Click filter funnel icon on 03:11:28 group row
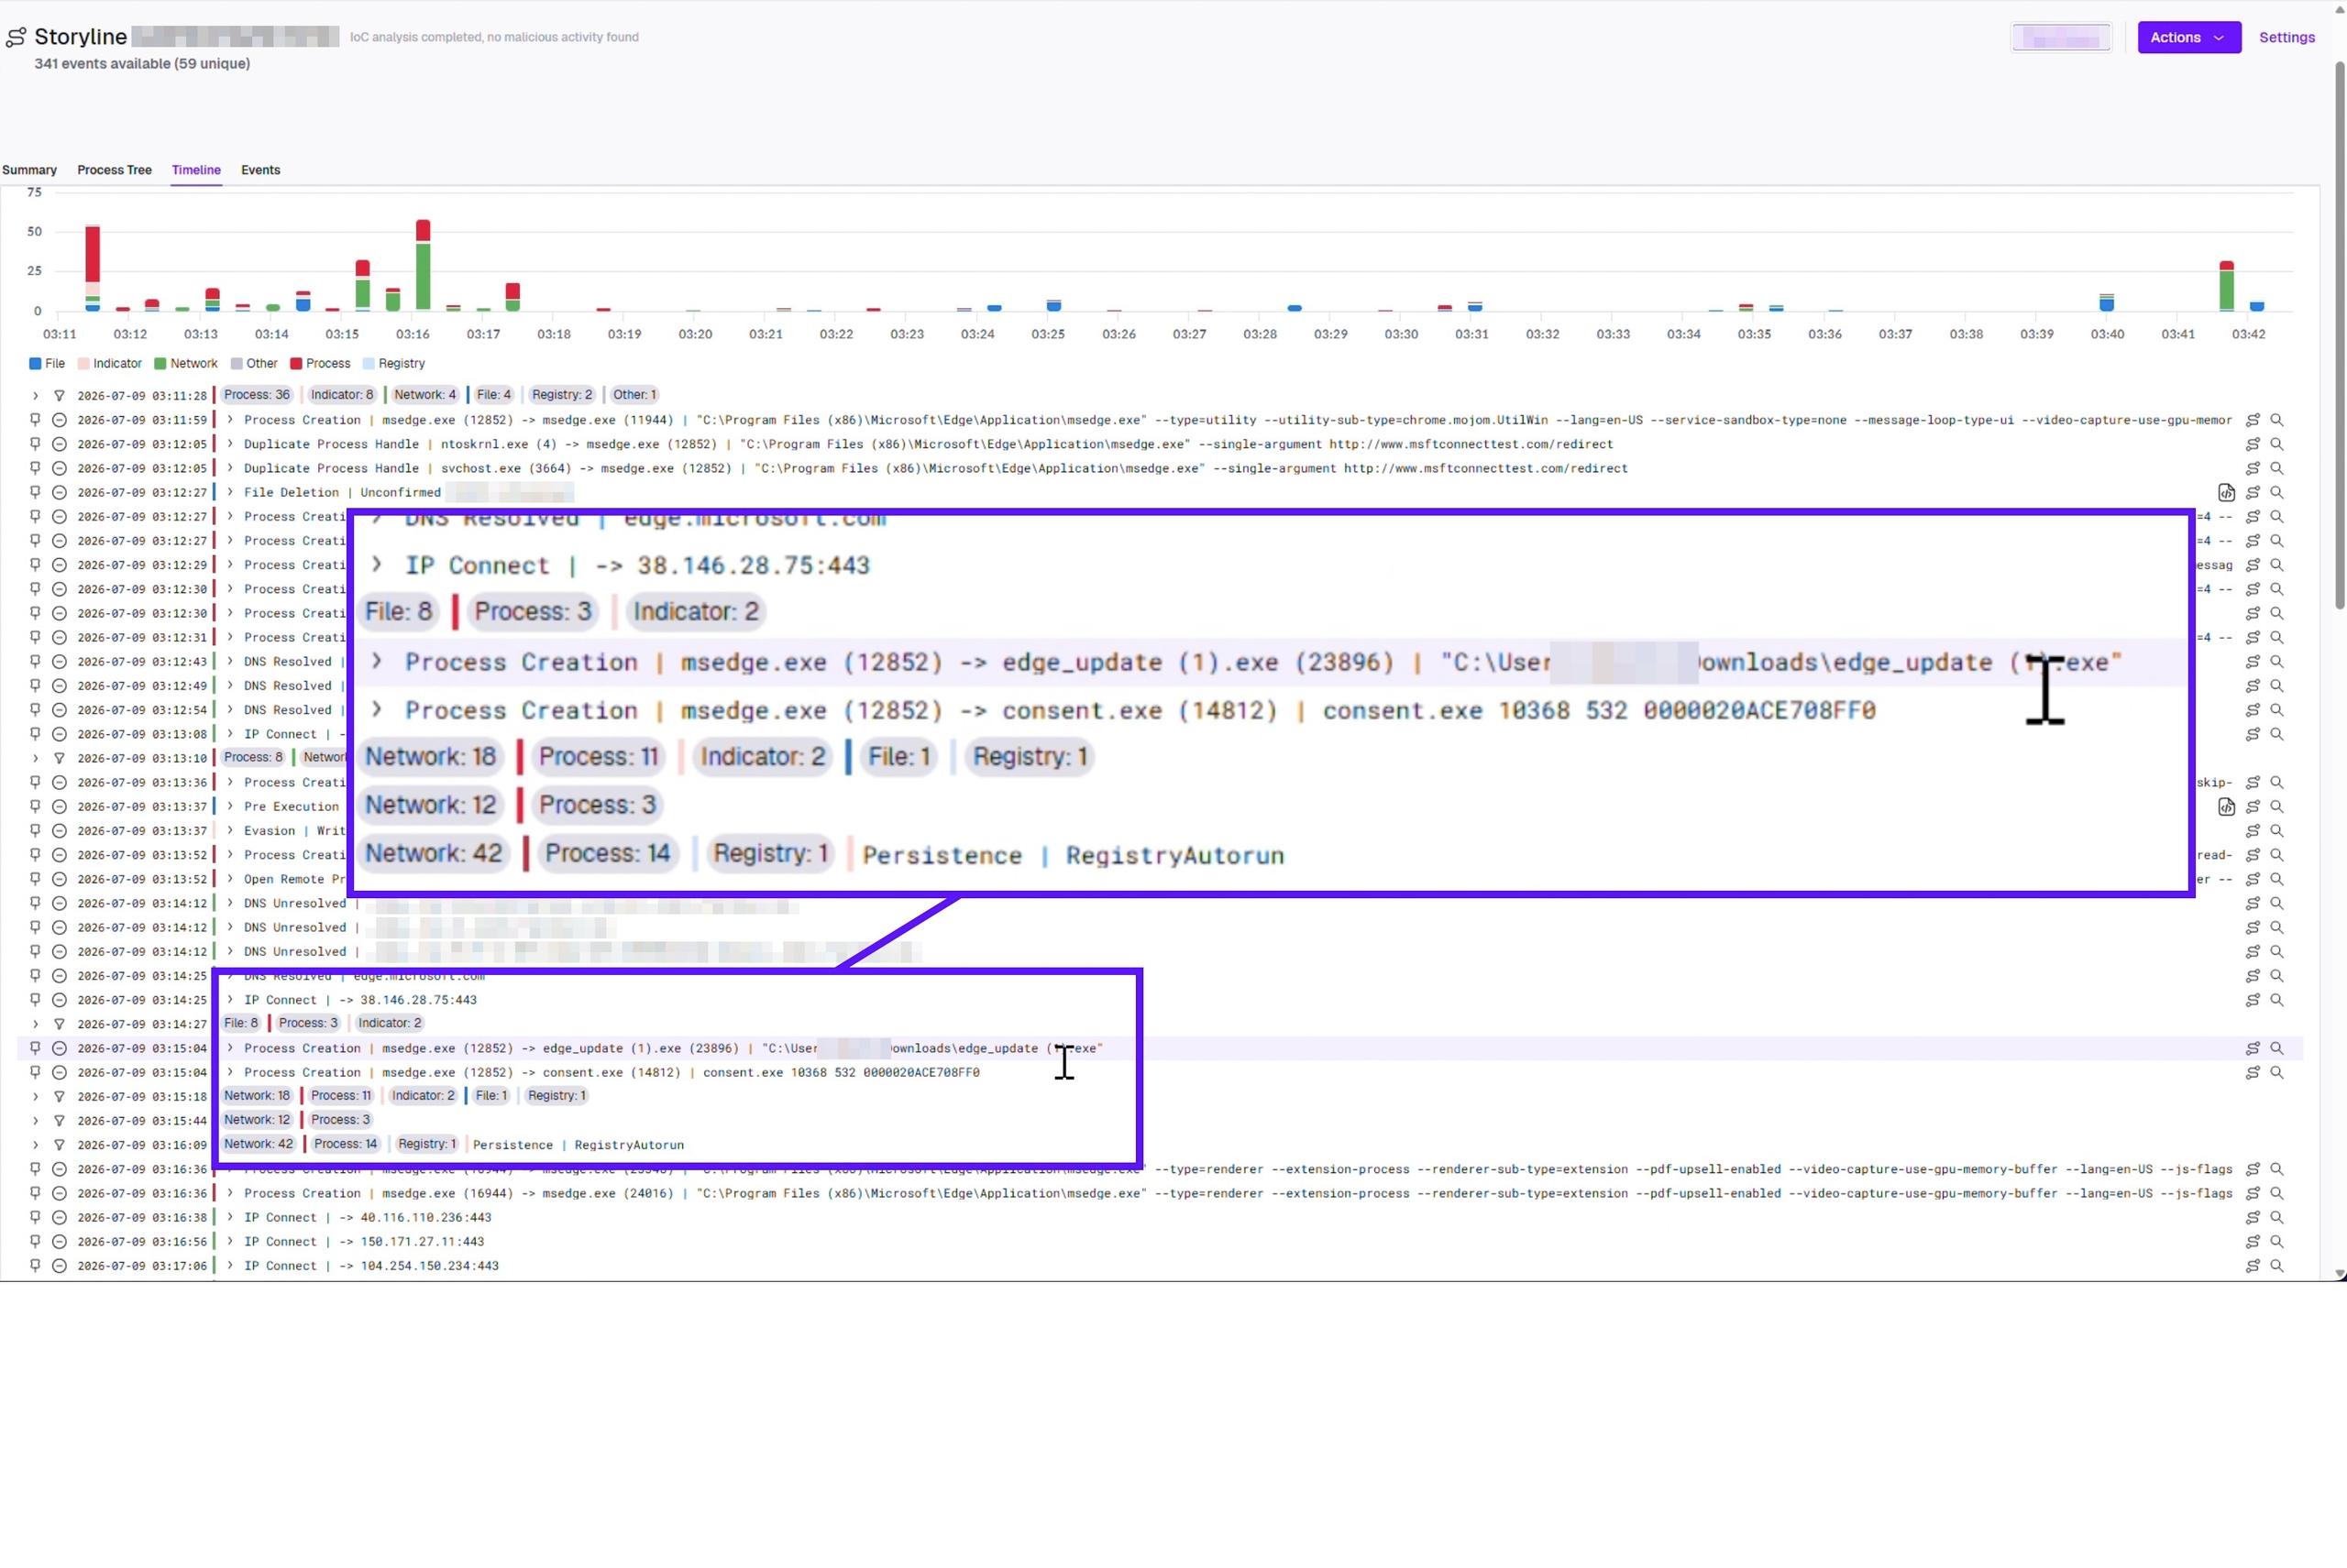This screenshot has height=1568, width=2347. click(x=59, y=395)
